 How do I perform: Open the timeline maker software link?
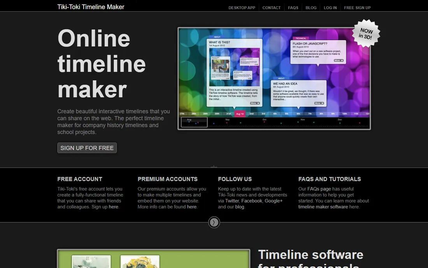click(323, 207)
